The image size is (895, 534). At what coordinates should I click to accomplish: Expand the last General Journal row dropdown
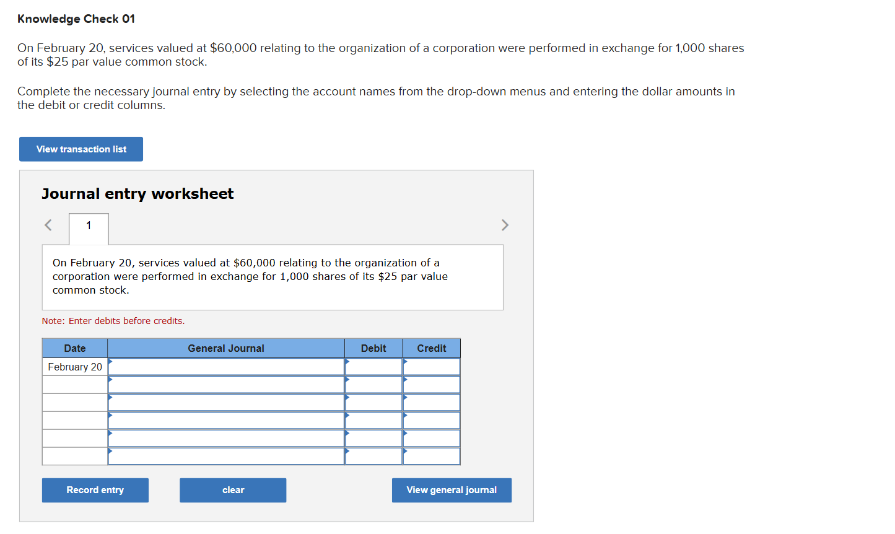(x=226, y=456)
